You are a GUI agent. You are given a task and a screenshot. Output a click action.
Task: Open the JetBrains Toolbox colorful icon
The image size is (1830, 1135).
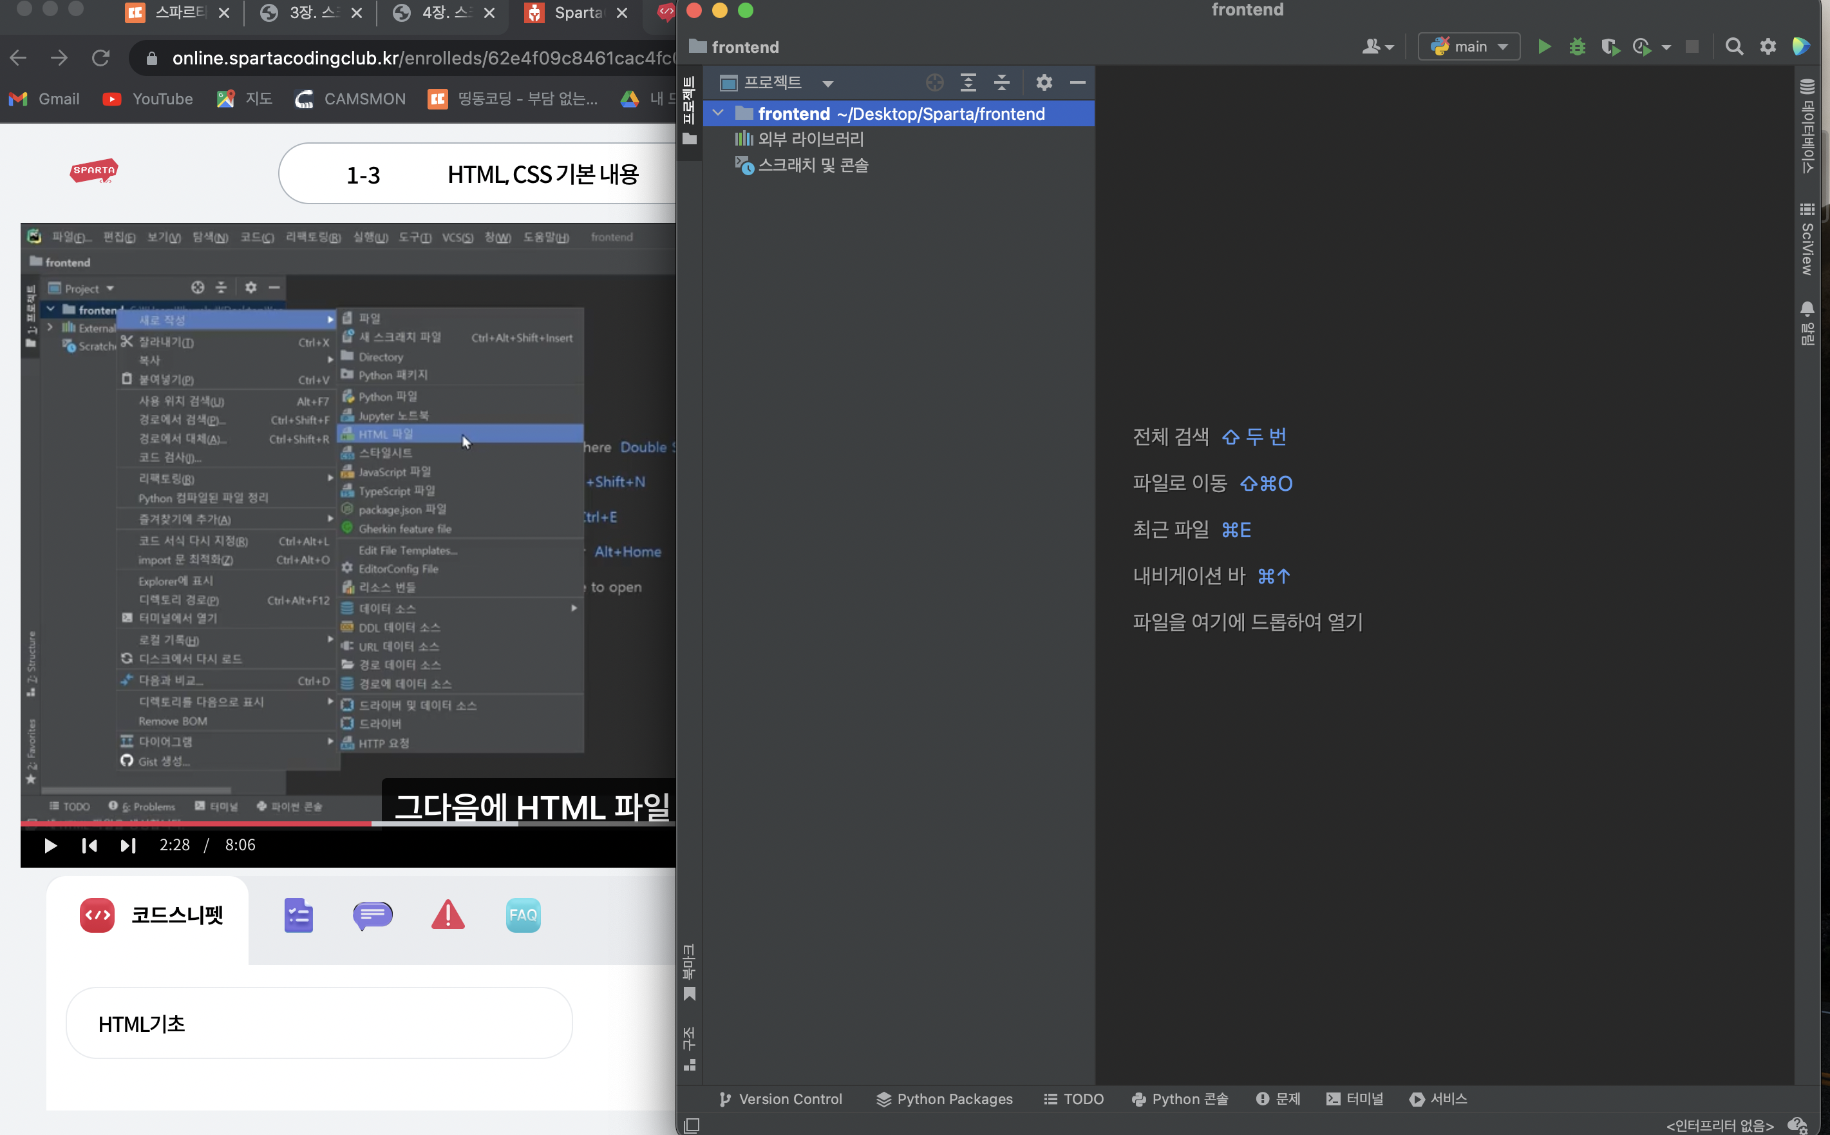(x=1801, y=46)
